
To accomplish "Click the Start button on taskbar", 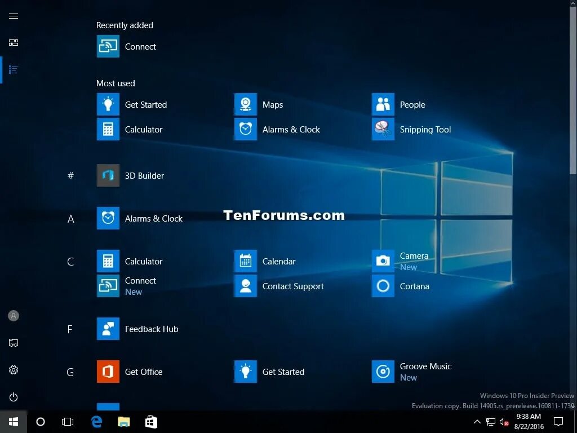I will pyautogui.click(x=14, y=422).
